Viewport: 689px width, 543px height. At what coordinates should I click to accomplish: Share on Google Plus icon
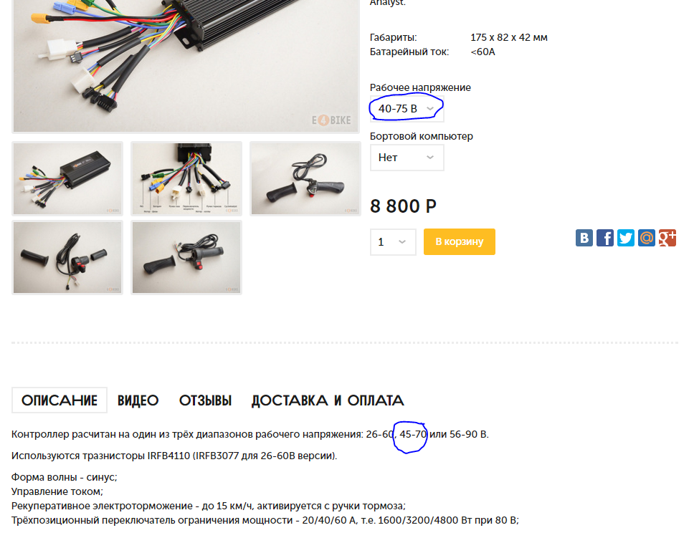(x=667, y=238)
